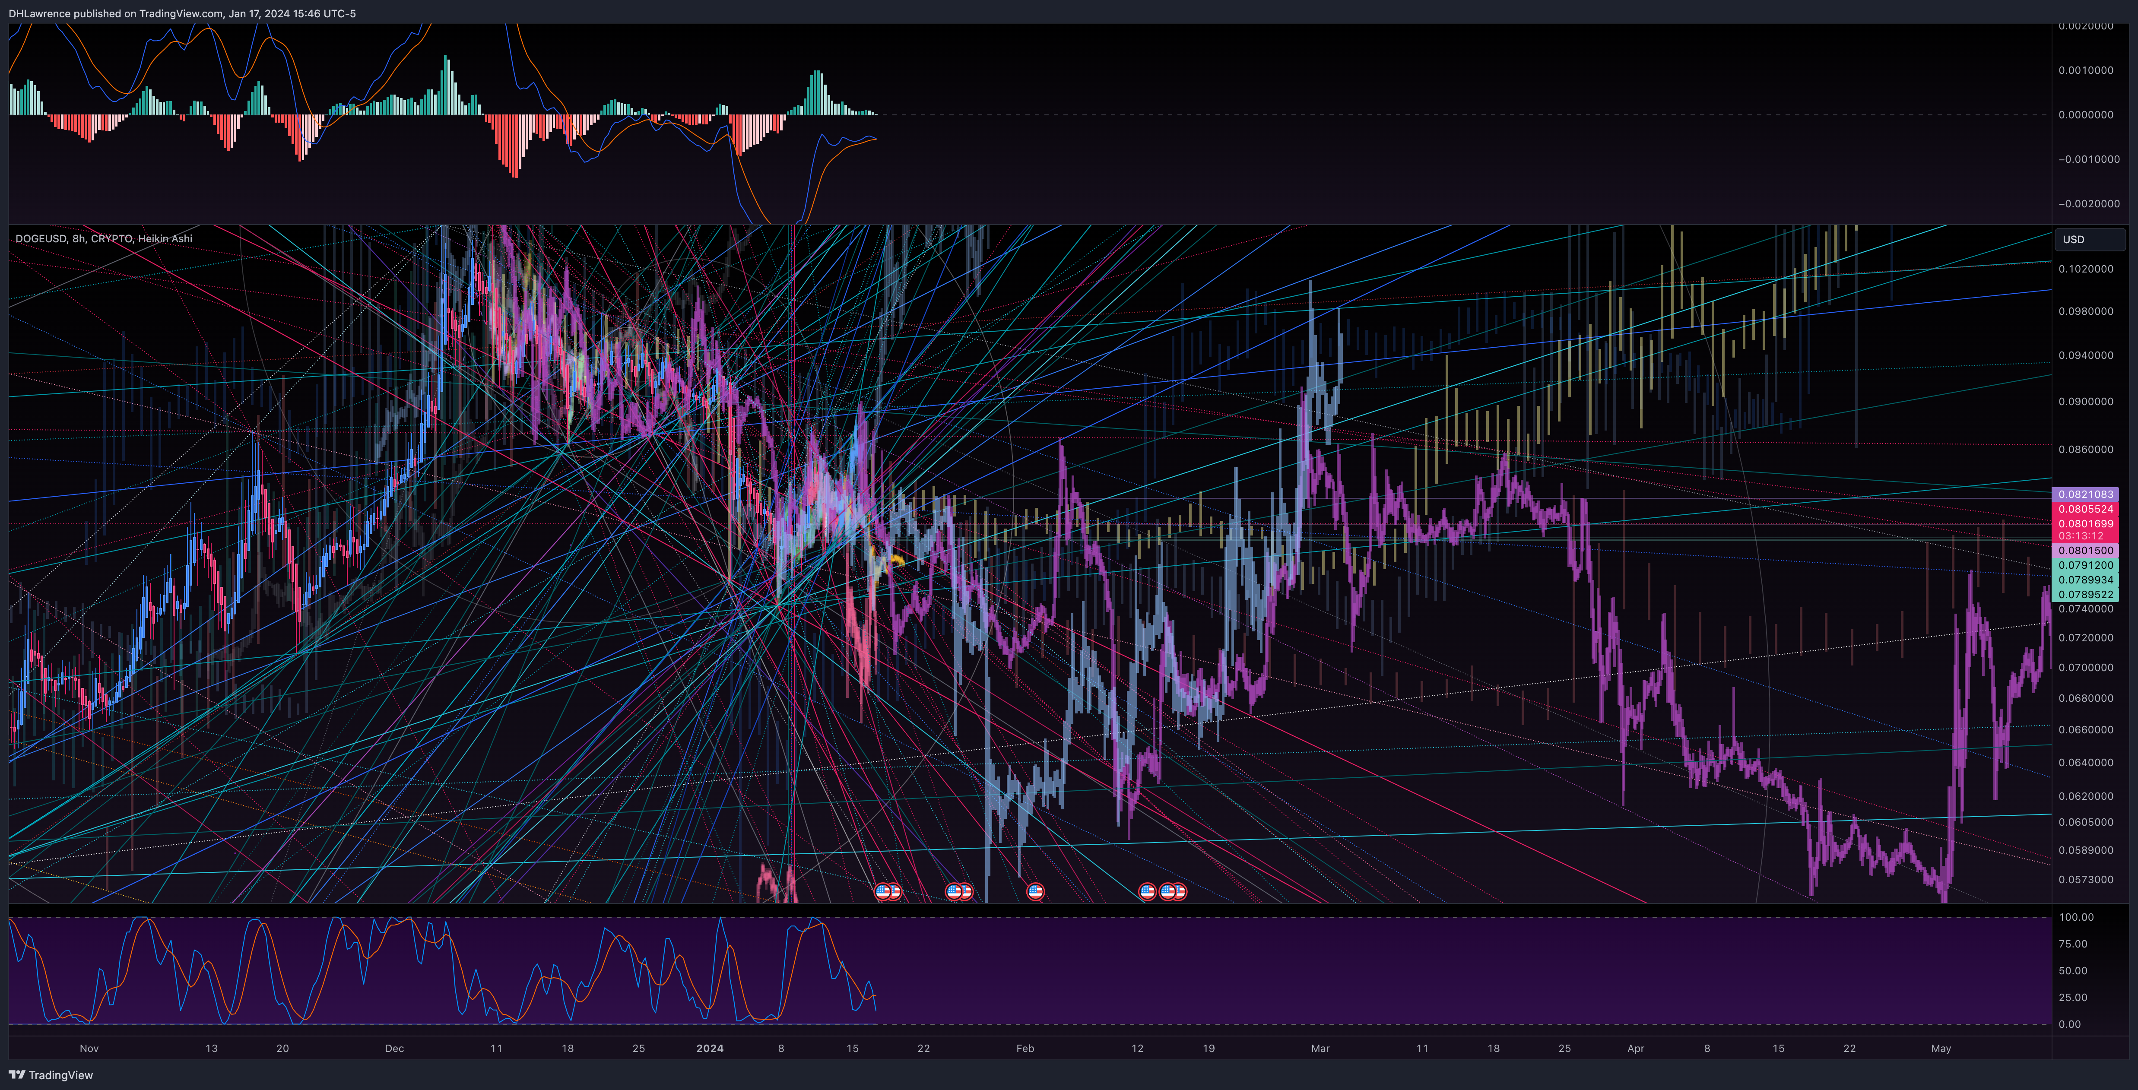Click the Apr label on the time axis

pos(1635,1049)
